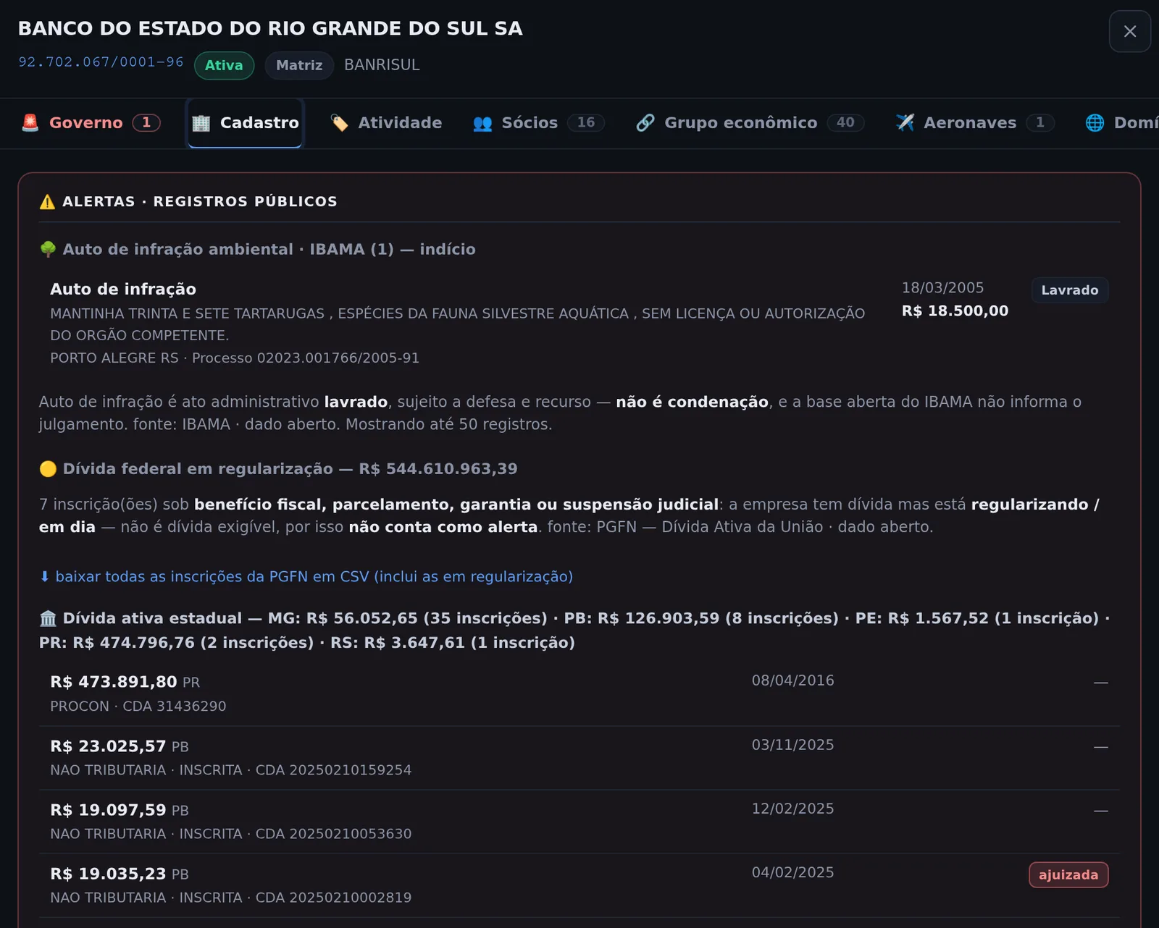This screenshot has height=928, width=1159.
Task: Click the globe icon on the Domínios tab
Action: (x=1095, y=123)
